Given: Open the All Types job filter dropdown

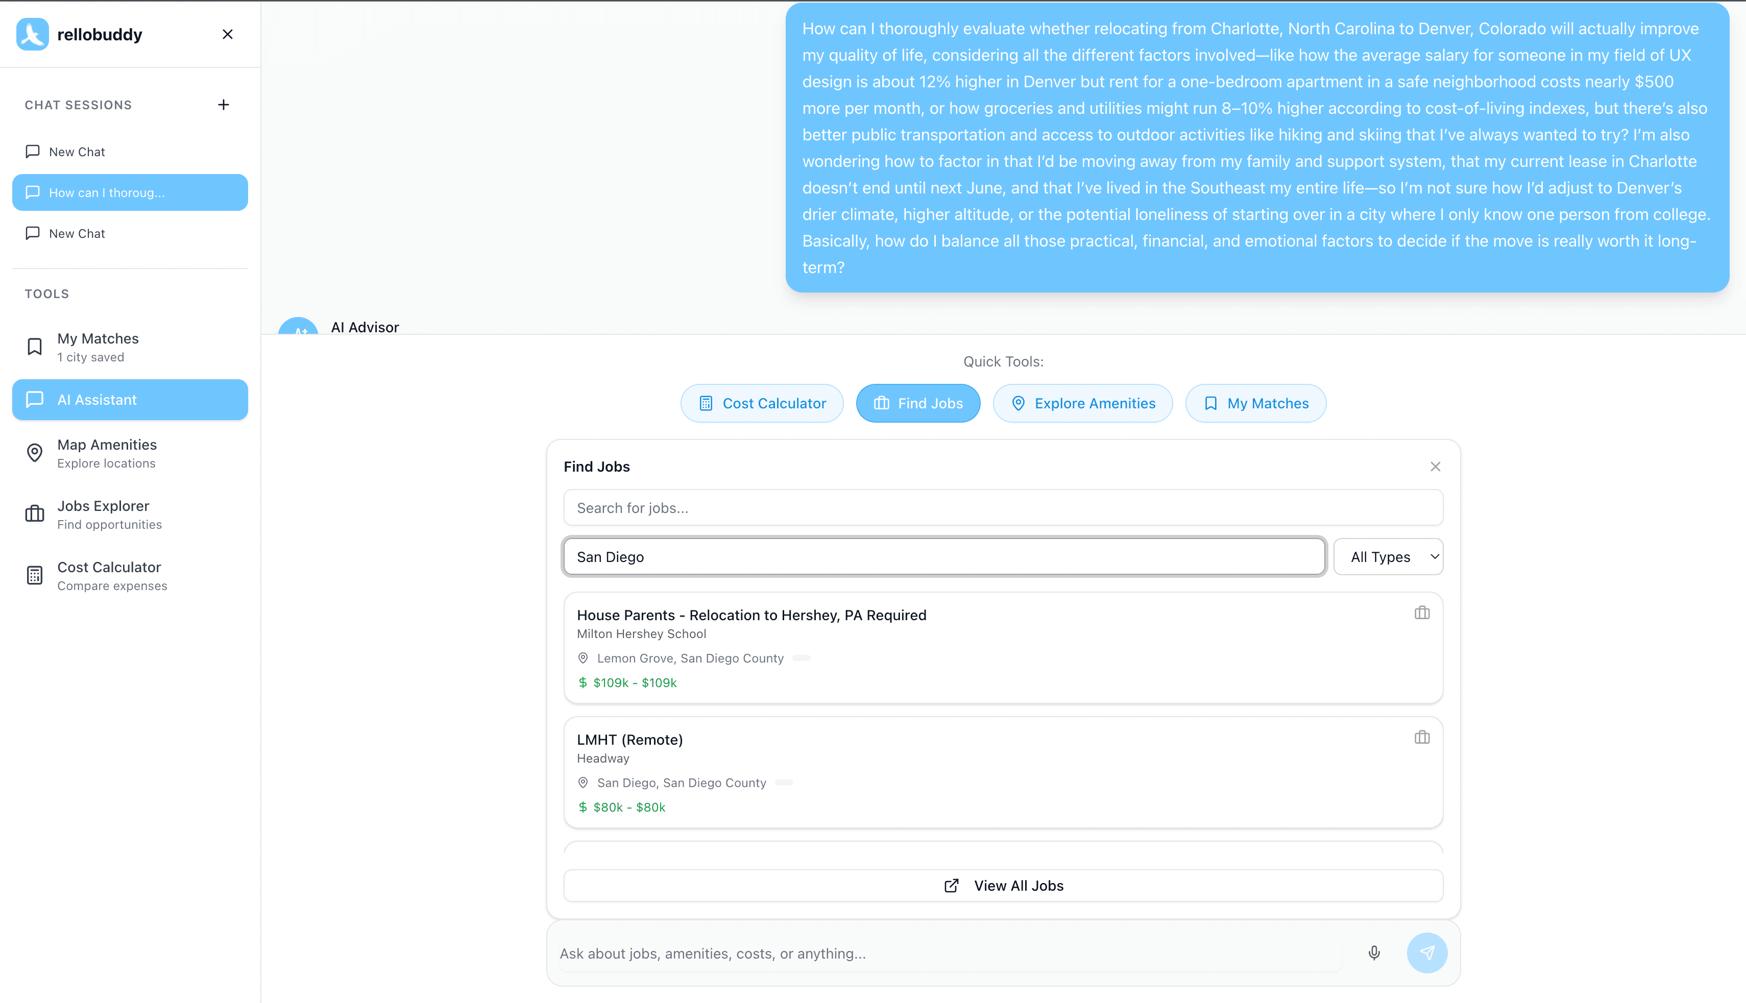Looking at the screenshot, I should 1388,556.
